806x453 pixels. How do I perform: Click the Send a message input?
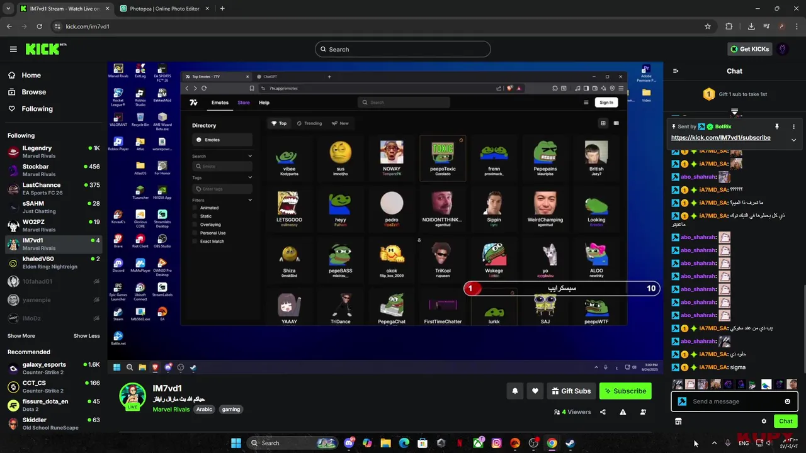pos(734,401)
